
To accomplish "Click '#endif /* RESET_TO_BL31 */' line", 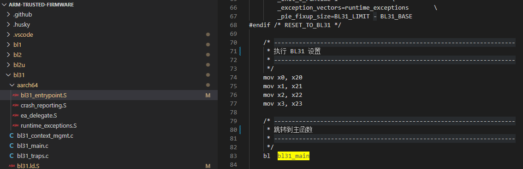I will [x=295, y=25].
